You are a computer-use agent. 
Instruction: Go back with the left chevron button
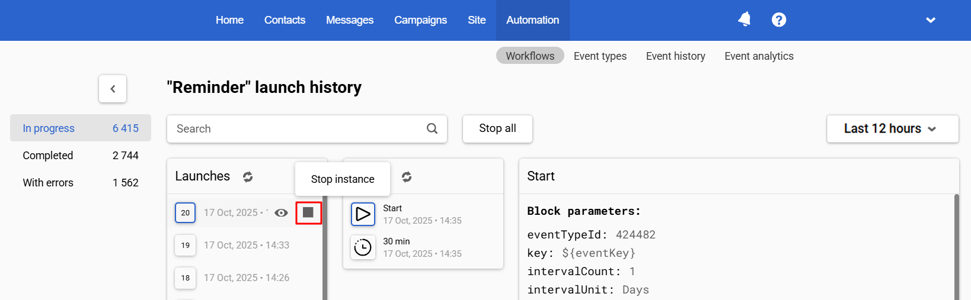[113, 89]
